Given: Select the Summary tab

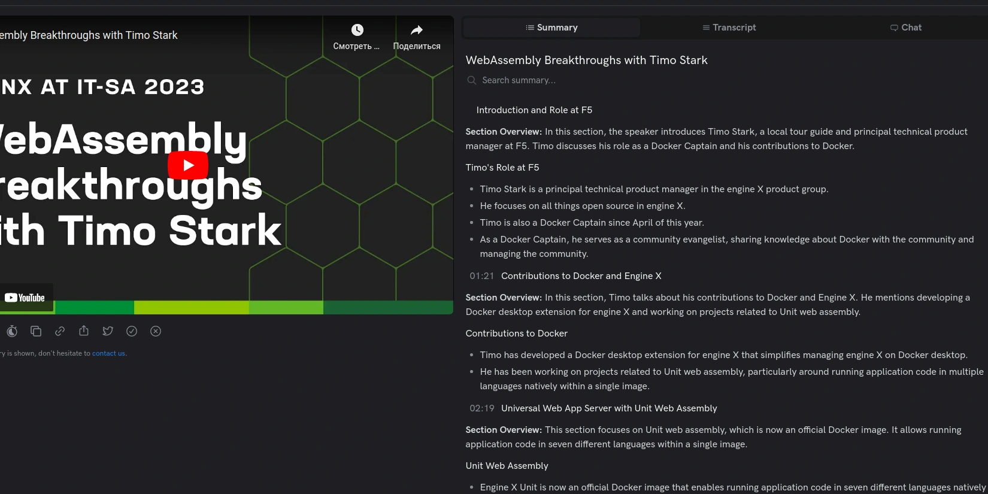Looking at the screenshot, I should (x=551, y=28).
